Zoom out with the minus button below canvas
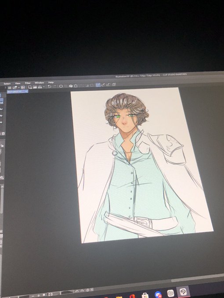Image resolution: width=224 pixels, height=298 pixels. (x=33, y=296)
